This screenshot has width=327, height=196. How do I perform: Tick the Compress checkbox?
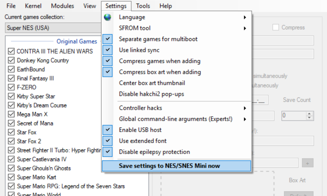point(276,27)
